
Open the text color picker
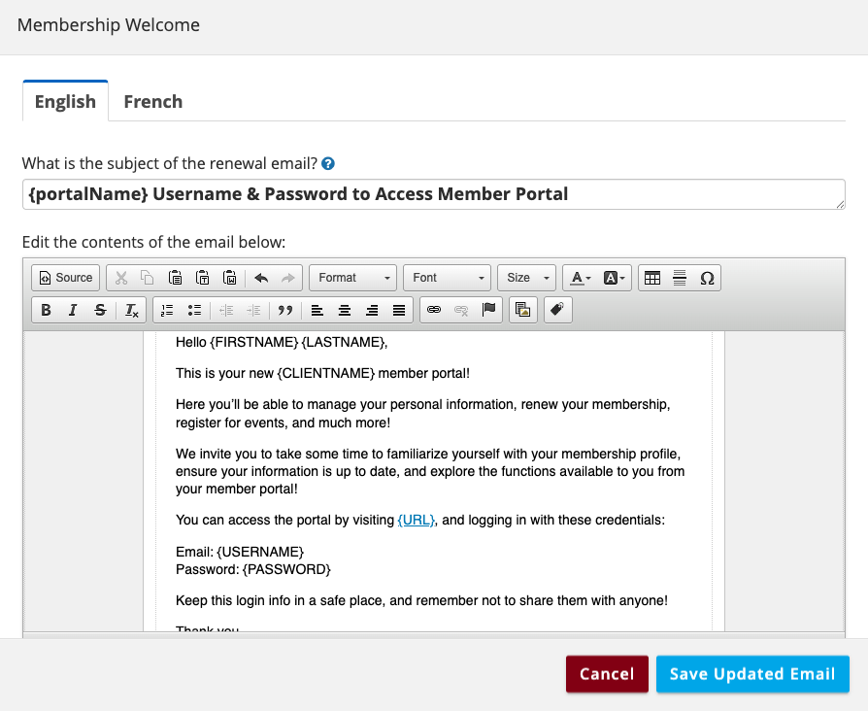[581, 278]
